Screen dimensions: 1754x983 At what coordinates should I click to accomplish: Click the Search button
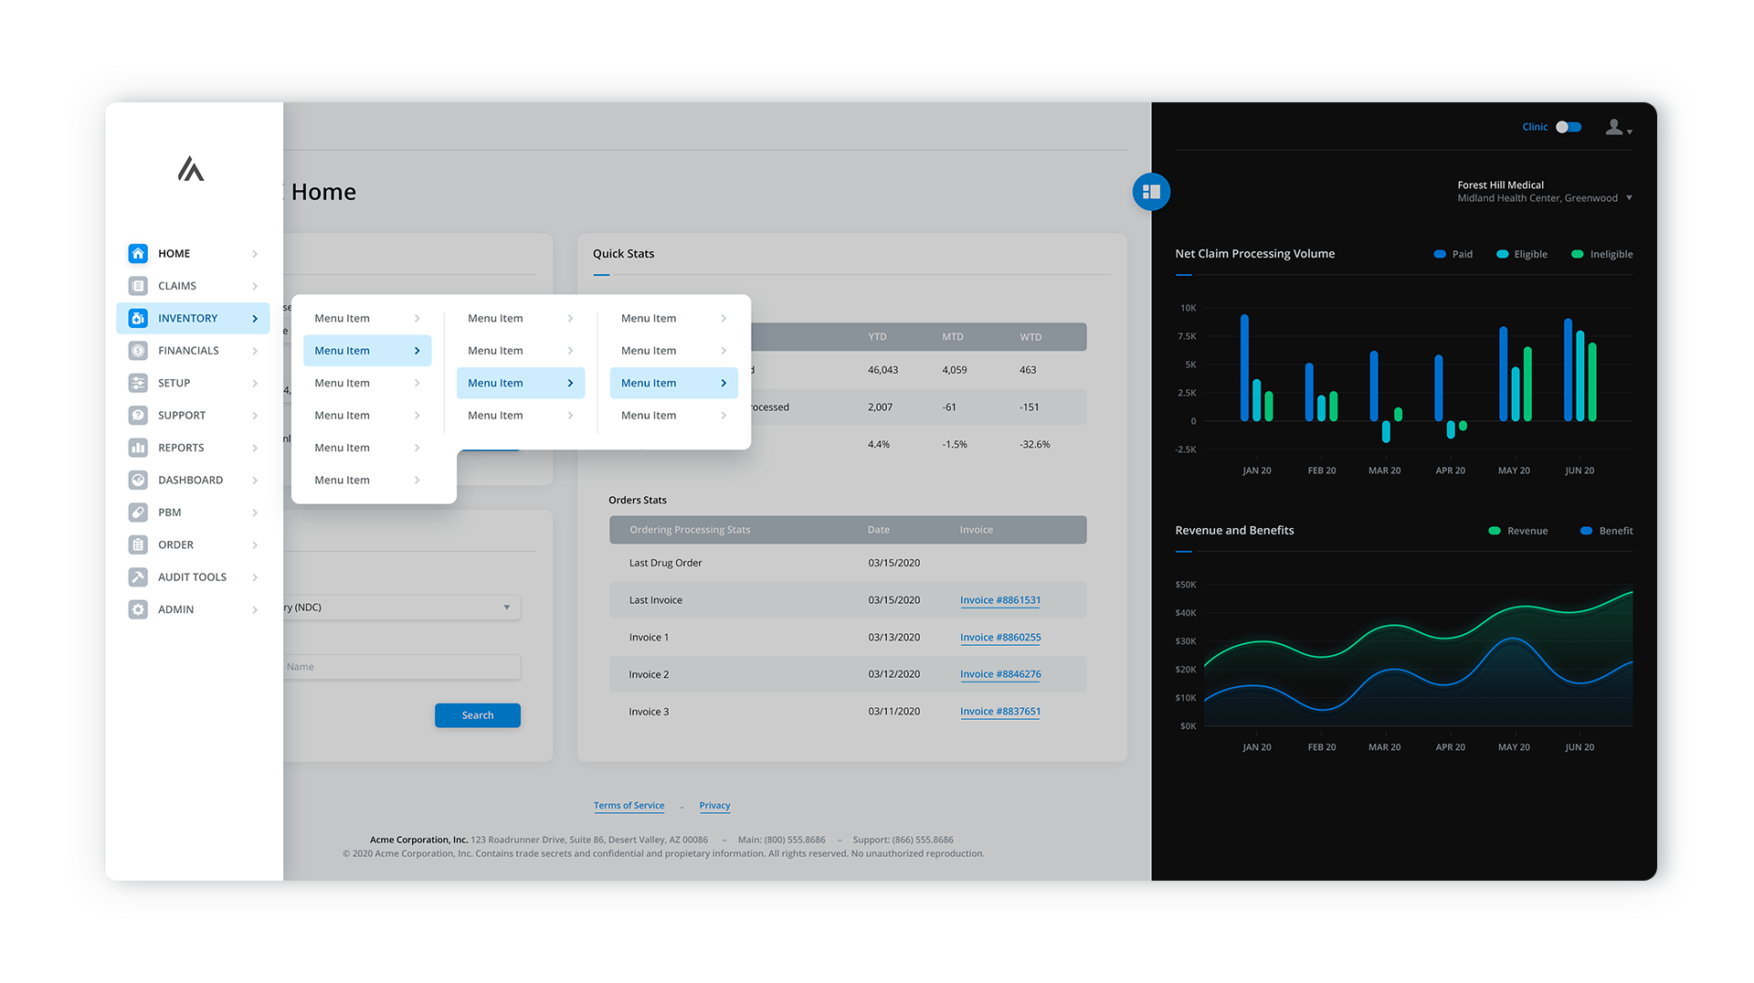tap(477, 714)
